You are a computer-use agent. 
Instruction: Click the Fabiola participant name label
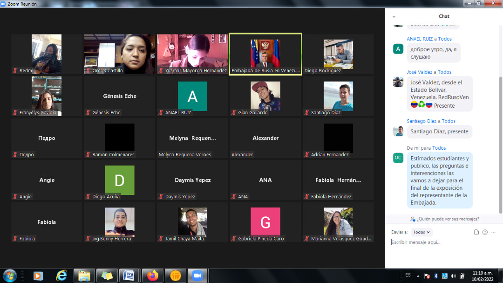27,239
